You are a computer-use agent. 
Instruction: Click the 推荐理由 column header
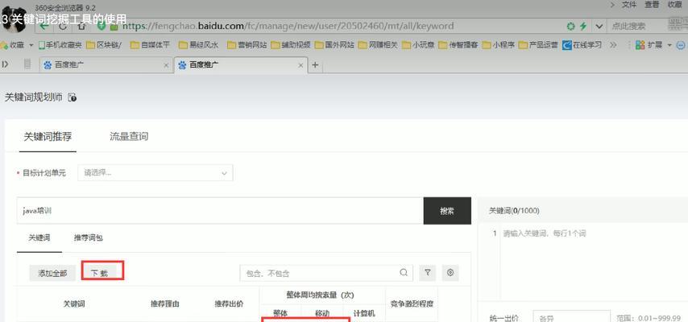point(165,303)
